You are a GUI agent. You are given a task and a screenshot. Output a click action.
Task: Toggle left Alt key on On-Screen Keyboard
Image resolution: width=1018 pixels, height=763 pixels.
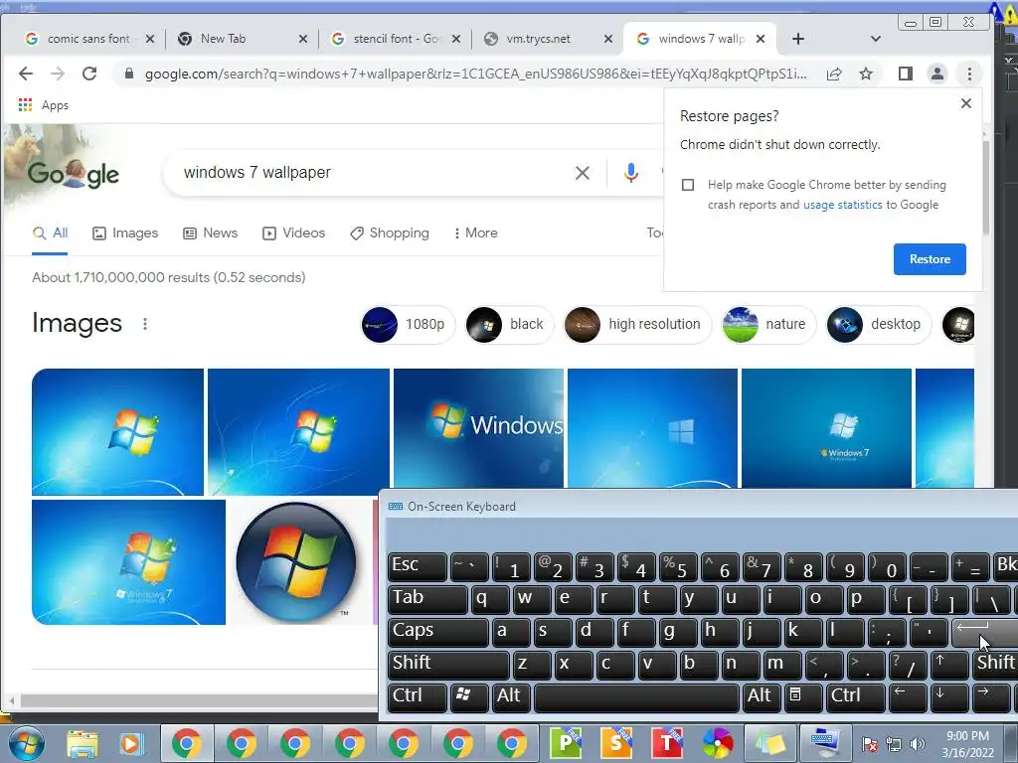(x=510, y=697)
